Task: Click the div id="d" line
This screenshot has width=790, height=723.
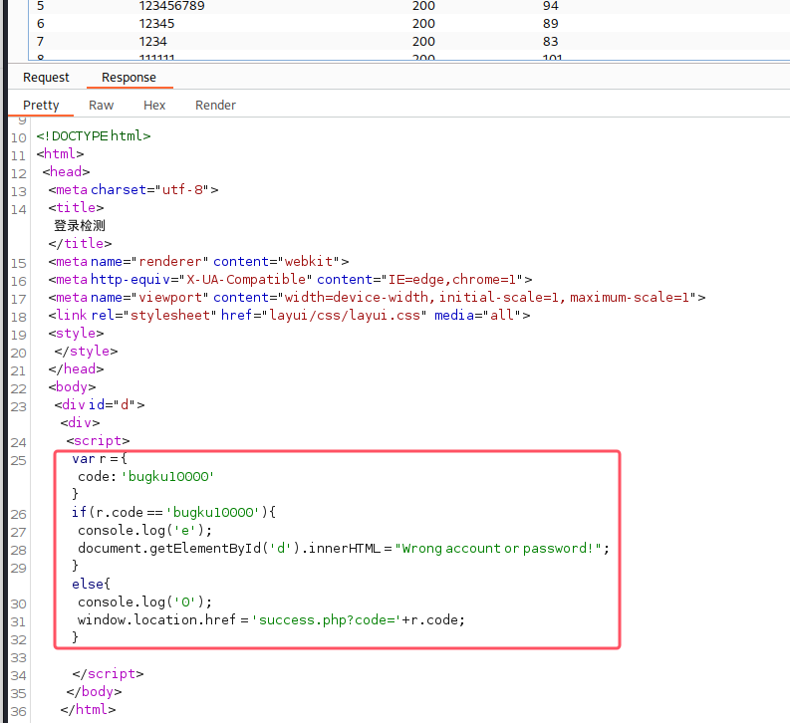Action: [100, 404]
